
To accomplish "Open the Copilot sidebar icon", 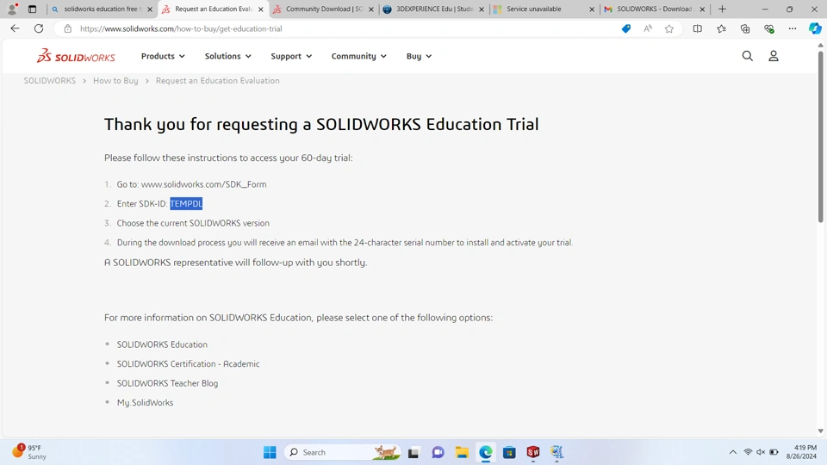I will click(x=815, y=28).
